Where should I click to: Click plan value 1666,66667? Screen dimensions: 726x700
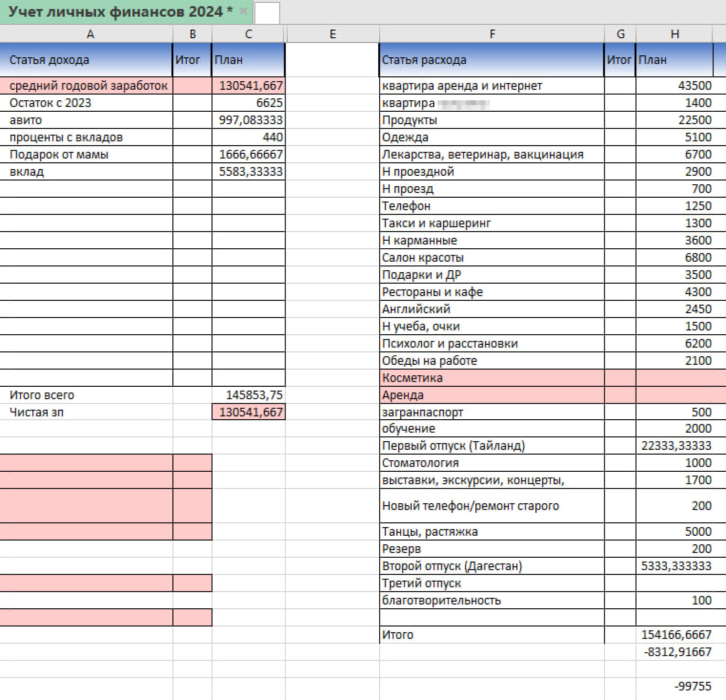pyautogui.click(x=248, y=154)
